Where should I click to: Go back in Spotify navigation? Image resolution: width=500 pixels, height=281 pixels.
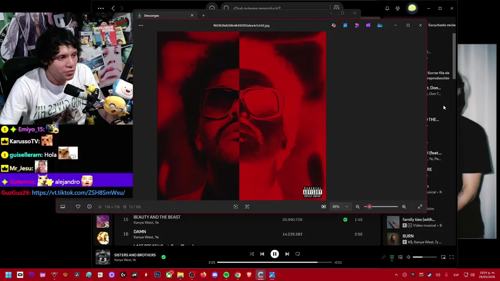(113, 8)
